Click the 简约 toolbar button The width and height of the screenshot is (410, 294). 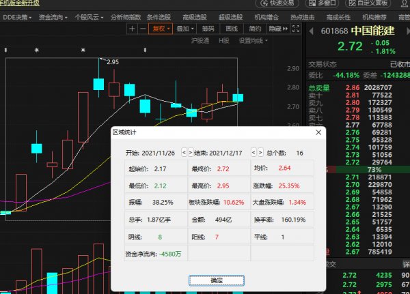tap(255, 29)
